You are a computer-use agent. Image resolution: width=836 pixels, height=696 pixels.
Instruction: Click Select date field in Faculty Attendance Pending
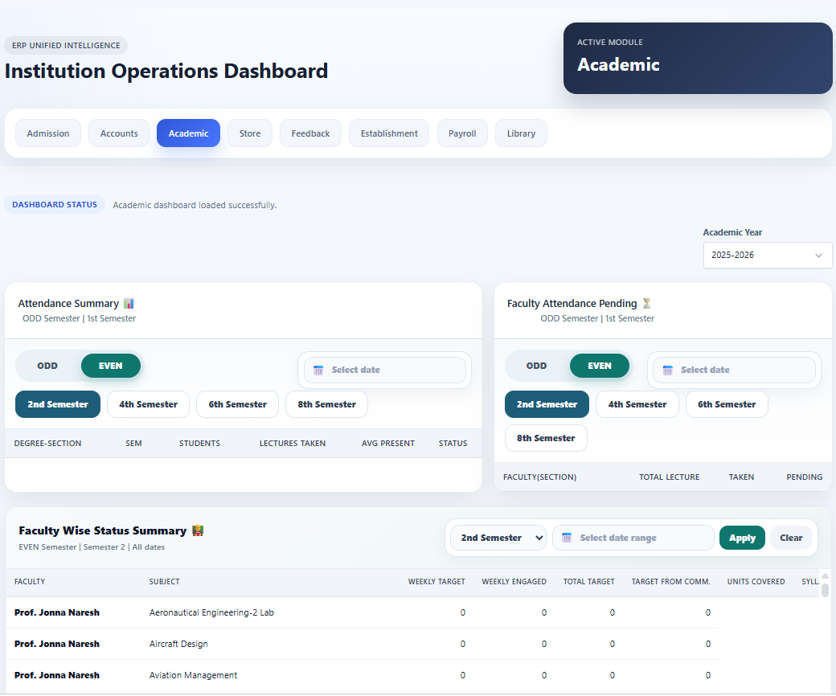(x=734, y=370)
